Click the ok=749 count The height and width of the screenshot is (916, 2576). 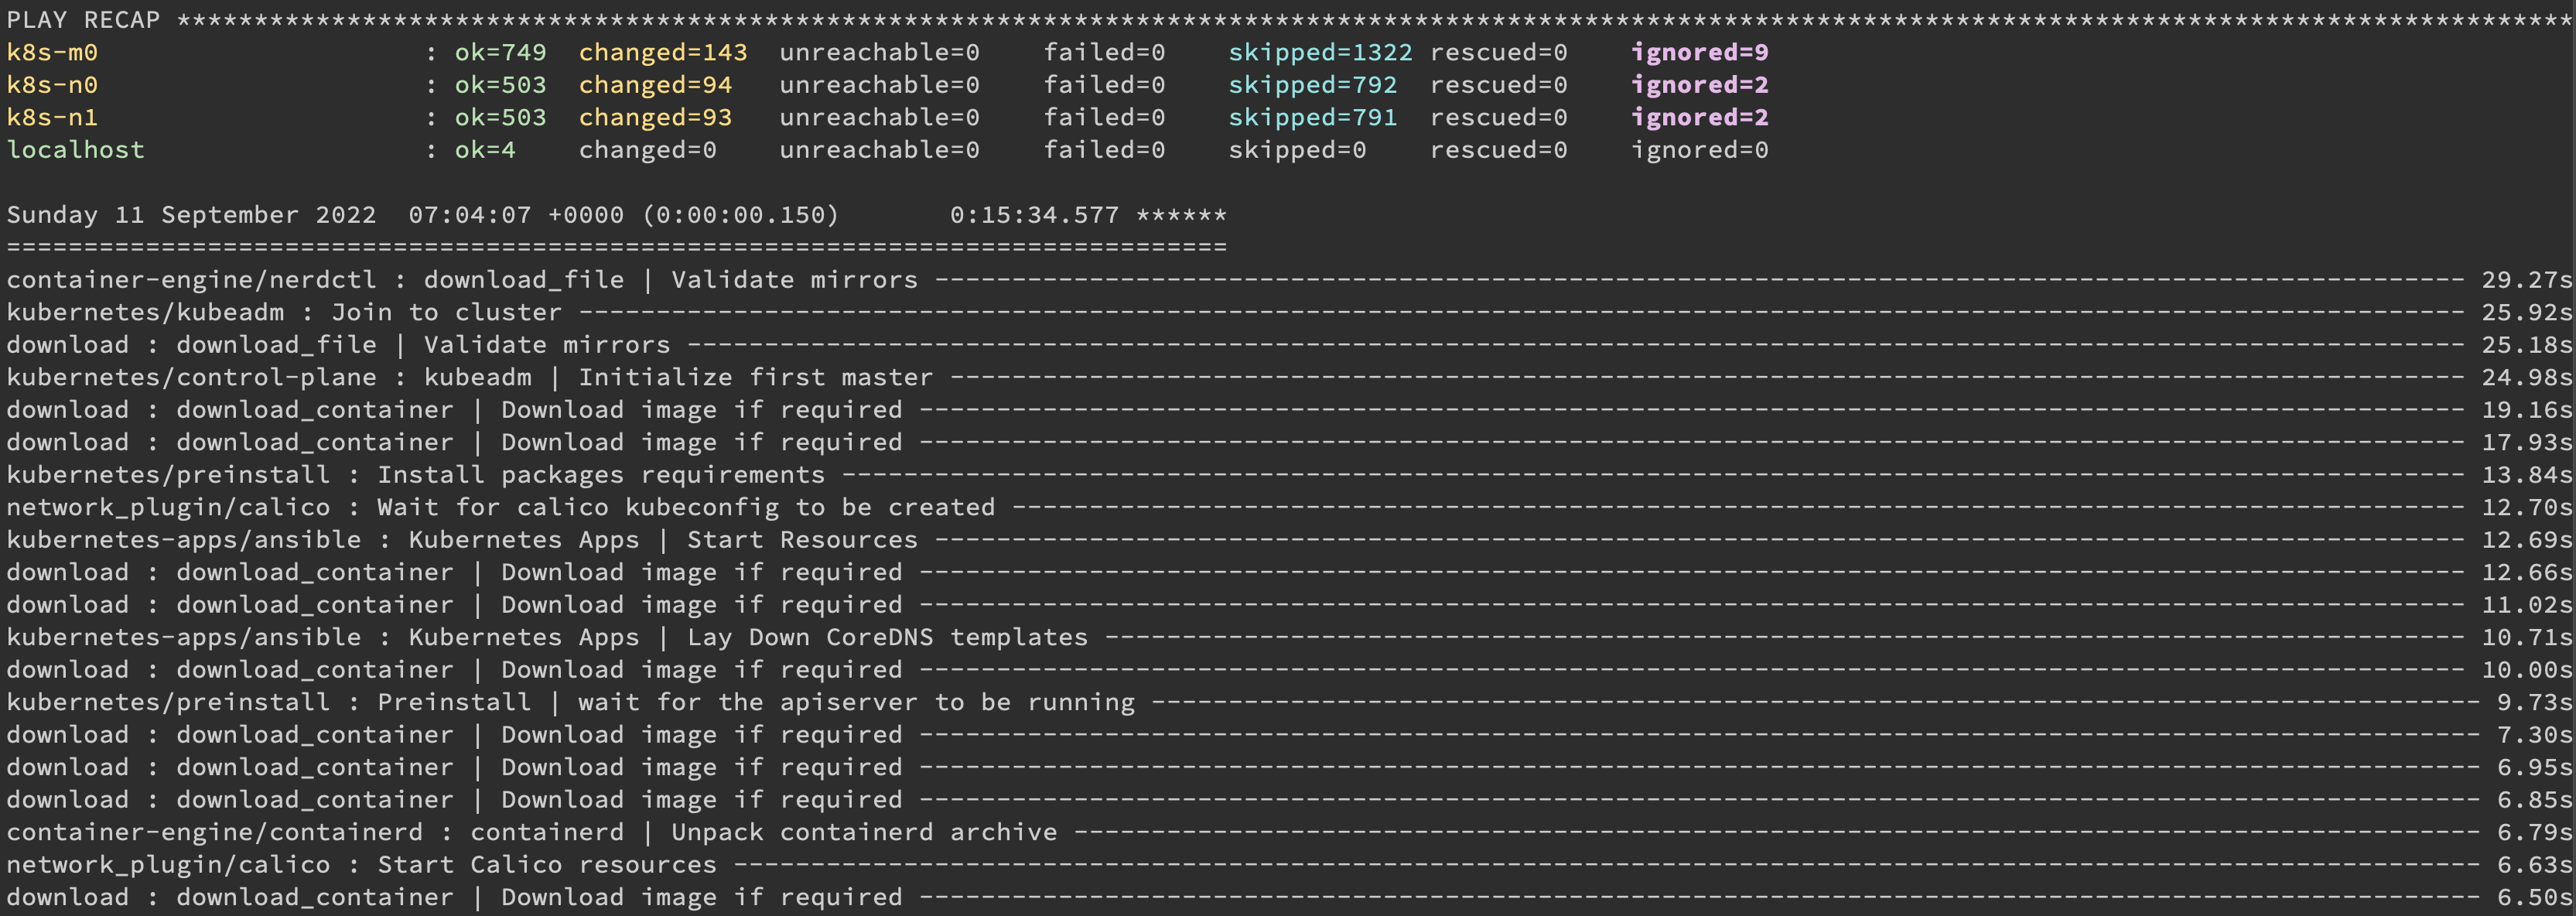pyautogui.click(x=500, y=52)
